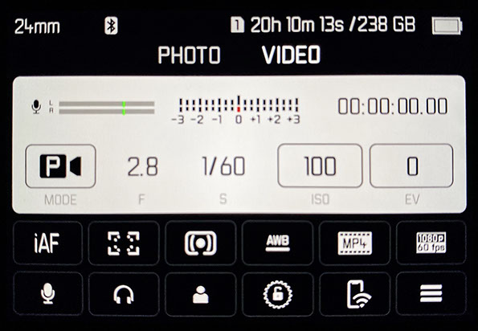Viewport: 478px width, 331px height.
Task: Open the exposure metering mode icon
Action: [200, 243]
